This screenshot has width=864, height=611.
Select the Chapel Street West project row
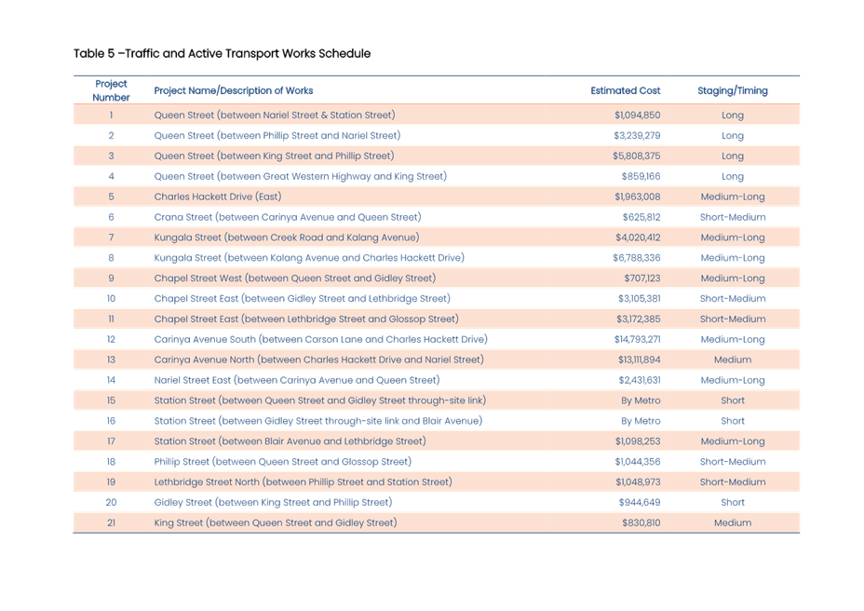[294, 278]
